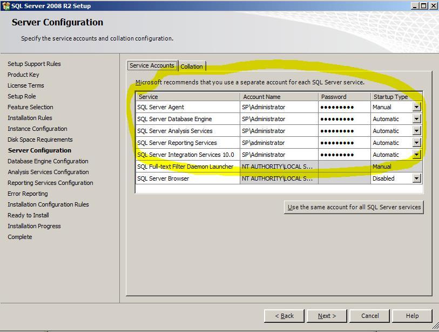Expand Startup Type dropdown for SQL Server Reporting Services

pos(417,143)
